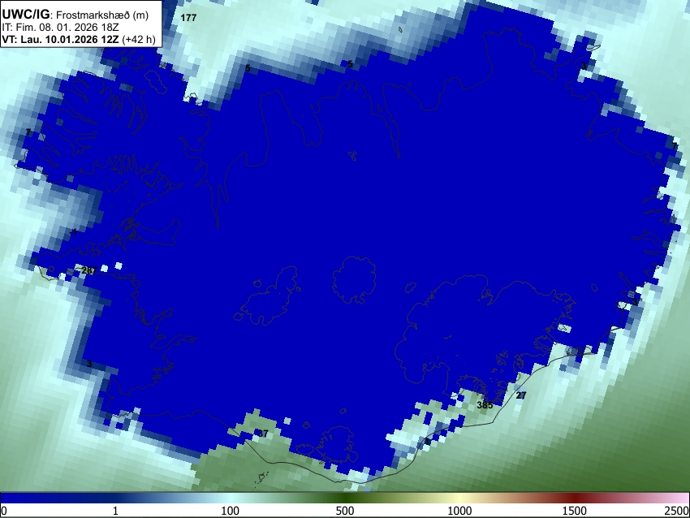Select the valid time line "VT: Lau. 10.01.2026 12Z"
690x518 pixels.
60,40
